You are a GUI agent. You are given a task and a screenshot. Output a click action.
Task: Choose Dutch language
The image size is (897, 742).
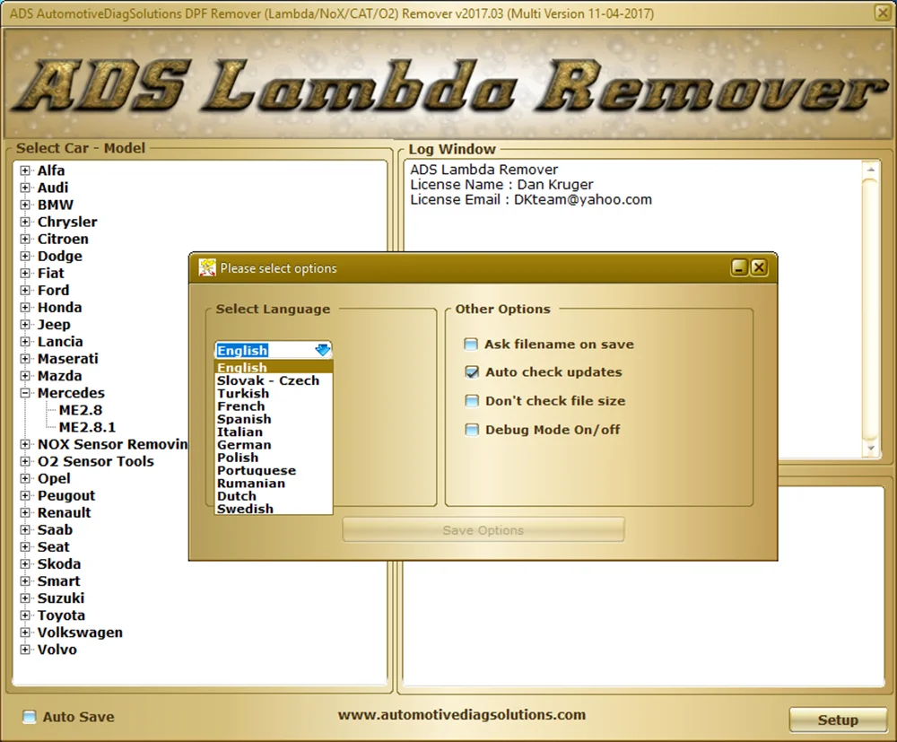pyautogui.click(x=274, y=496)
